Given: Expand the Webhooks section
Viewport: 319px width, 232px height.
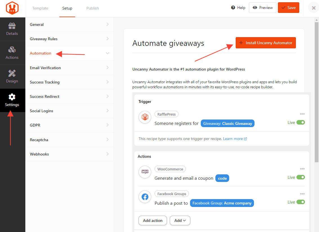Looking at the screenshot, I should click(69, 154).
